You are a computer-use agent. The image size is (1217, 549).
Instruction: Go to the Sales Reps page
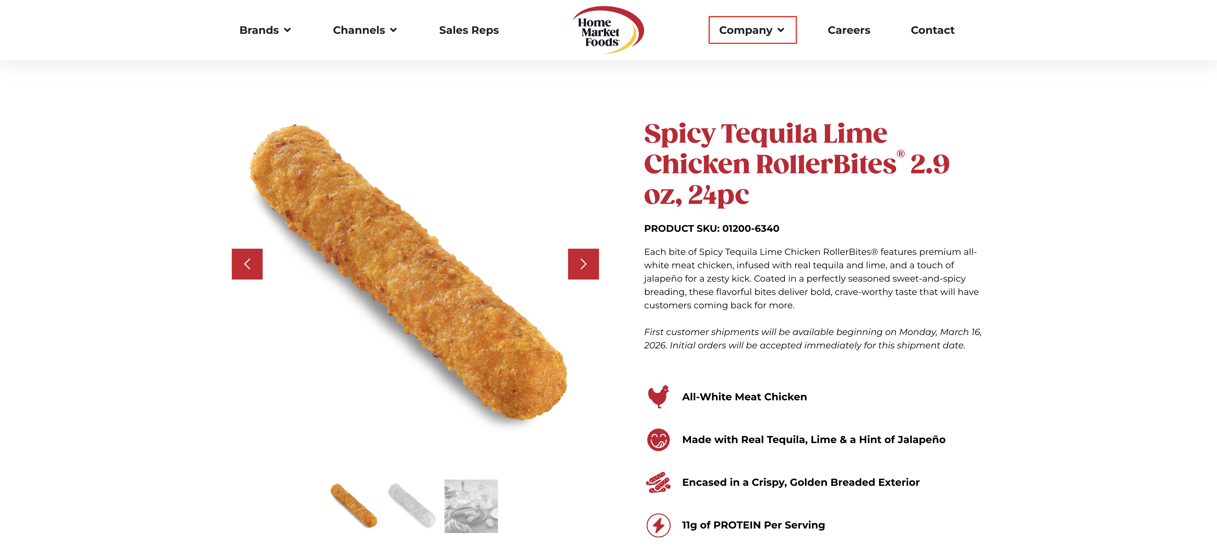(x=469, y=30)
